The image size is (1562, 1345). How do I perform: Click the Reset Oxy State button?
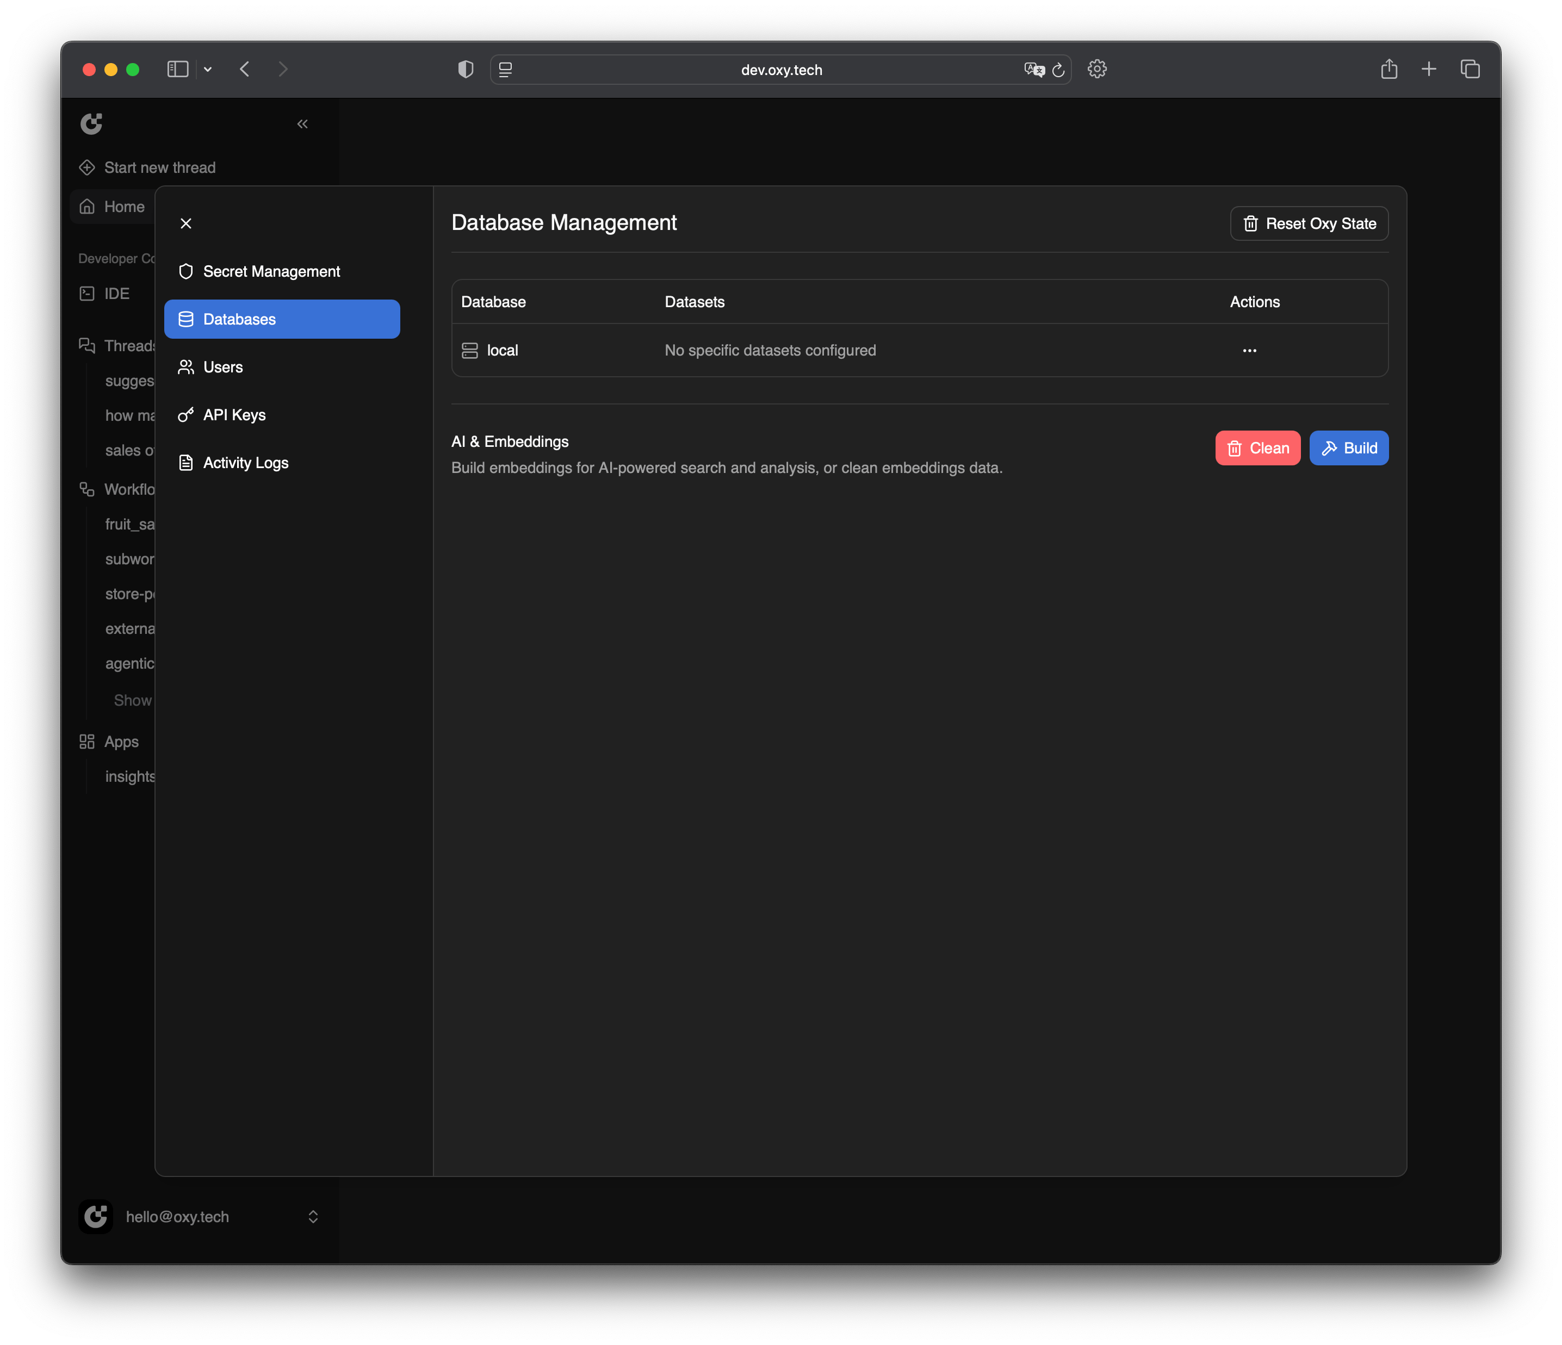coord(1309,223)
